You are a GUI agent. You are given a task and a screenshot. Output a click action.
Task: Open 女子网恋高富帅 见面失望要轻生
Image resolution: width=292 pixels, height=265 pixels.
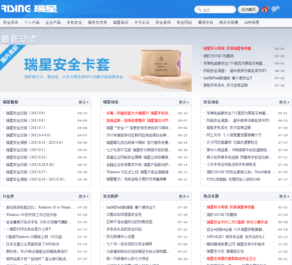(232, 143)
